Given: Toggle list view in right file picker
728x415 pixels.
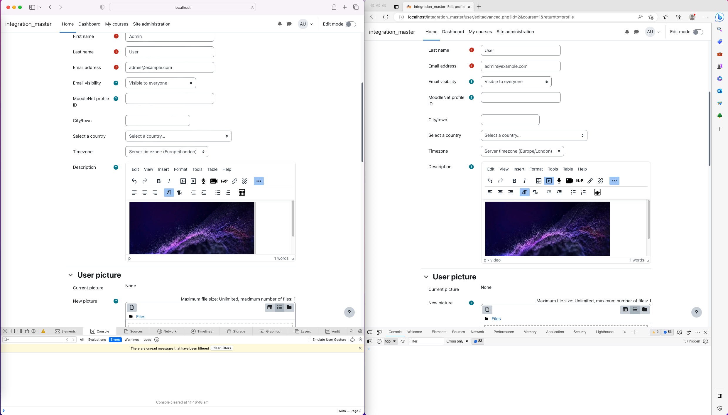Looking at the screenshot, I should point(635,309).
